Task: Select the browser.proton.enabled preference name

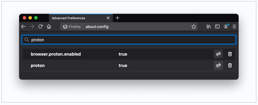Action: 56,54
